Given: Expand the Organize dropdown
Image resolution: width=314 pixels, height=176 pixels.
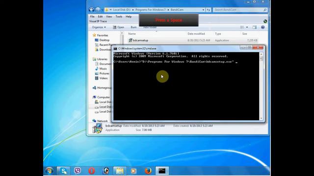Looking at the screenshot, I should (99, 27).
